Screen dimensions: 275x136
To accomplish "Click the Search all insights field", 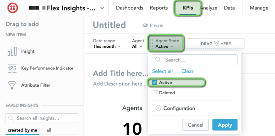I will click(42, 118).
